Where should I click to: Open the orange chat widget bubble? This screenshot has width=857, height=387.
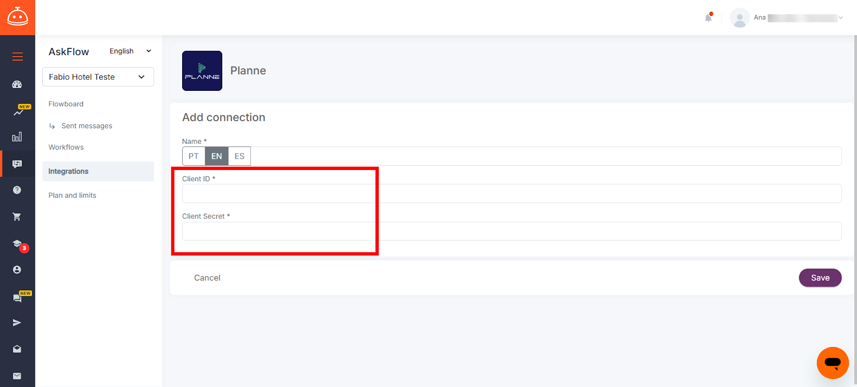point(833,363)
